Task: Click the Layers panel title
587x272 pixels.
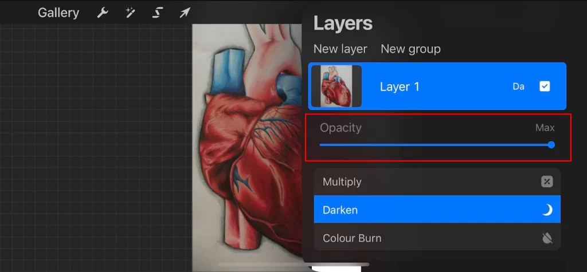Action: click(343, 23)
